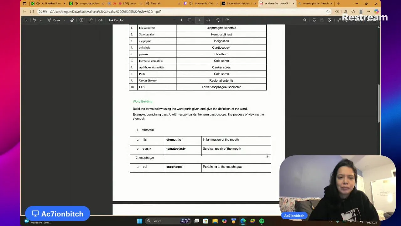Switch to ayeyochapo Stream tab
The height and width of the screenshot is (226, 401).
tap(86, 3)
